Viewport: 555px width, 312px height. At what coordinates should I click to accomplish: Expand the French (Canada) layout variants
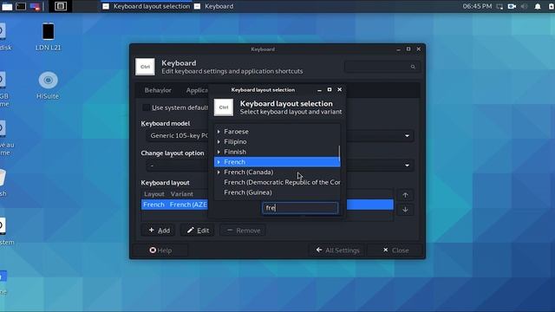[219, 172]
